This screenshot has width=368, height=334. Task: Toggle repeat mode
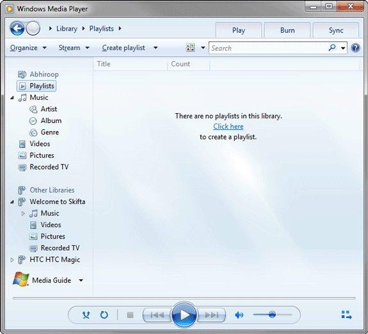pos(104,315)
